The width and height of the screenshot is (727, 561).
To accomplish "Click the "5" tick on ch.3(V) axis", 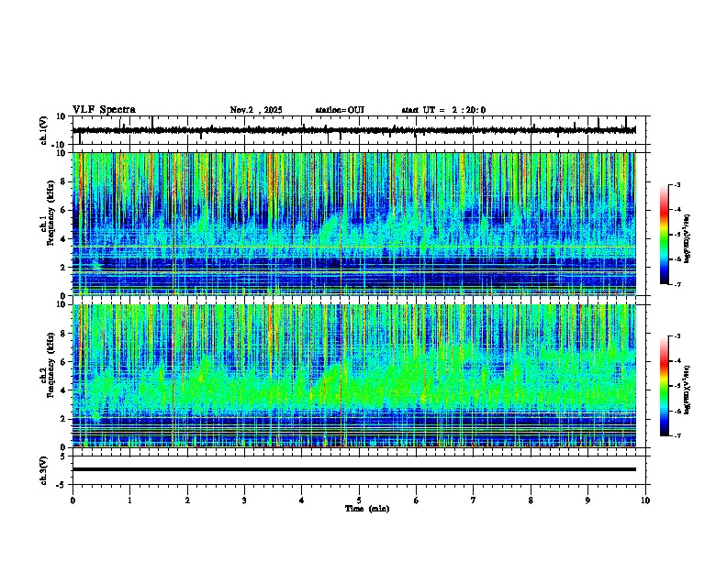I will (63, 456).
